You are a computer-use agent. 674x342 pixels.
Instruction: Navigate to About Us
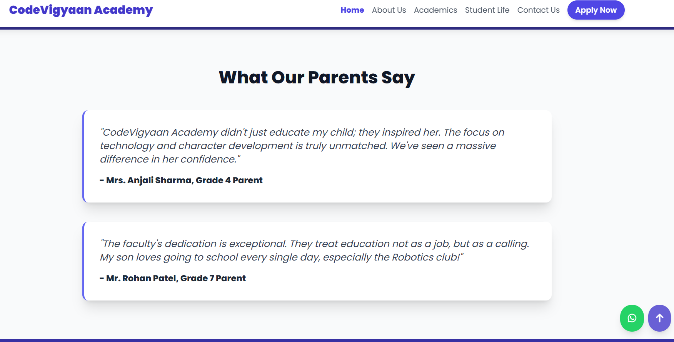(389, 10)
